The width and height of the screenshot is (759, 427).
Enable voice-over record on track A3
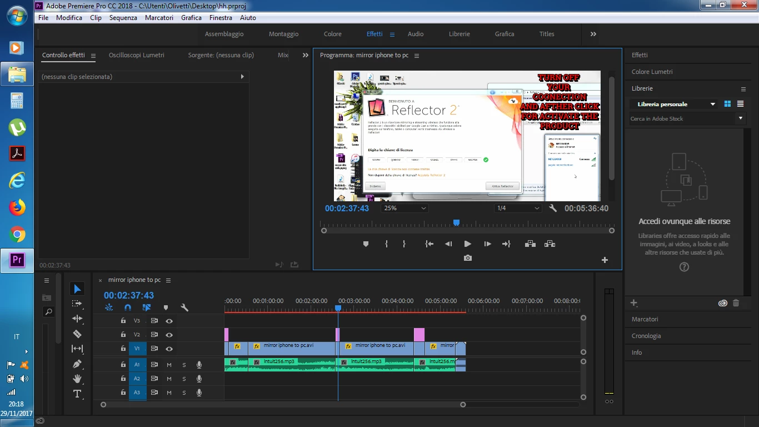(x=199, y=393)
